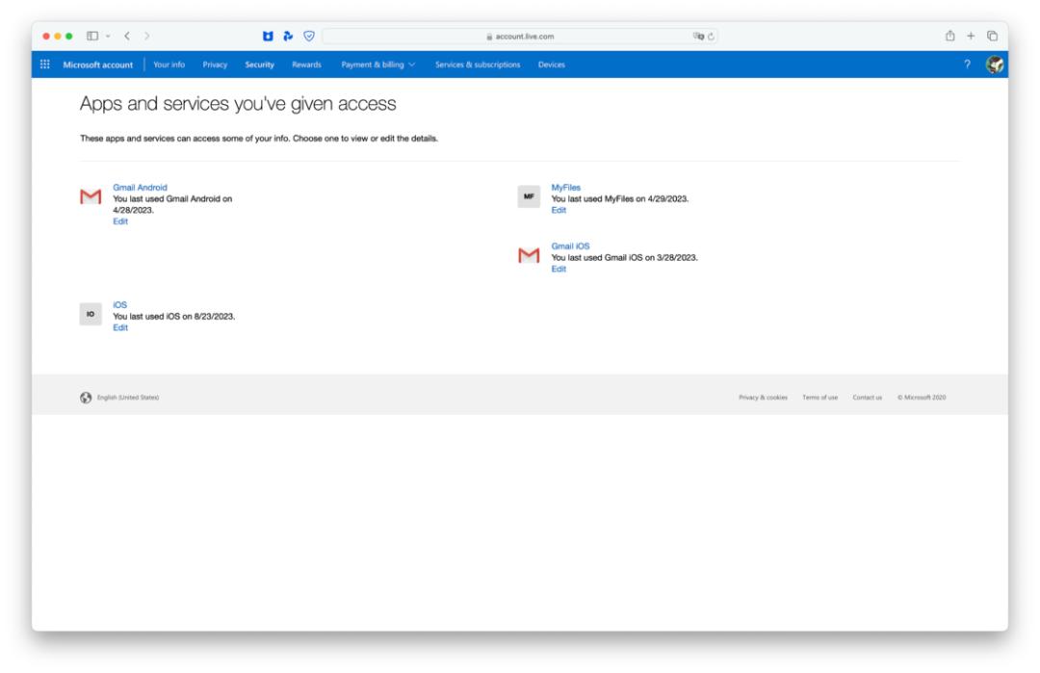Click the Safari share icon
Screen dimensions: 1040x673
(x=949, y=37)
